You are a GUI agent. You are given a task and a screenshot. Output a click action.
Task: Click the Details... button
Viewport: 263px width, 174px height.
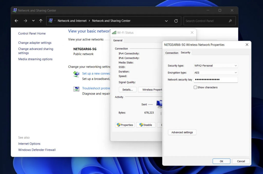click(x=128, y=90)
